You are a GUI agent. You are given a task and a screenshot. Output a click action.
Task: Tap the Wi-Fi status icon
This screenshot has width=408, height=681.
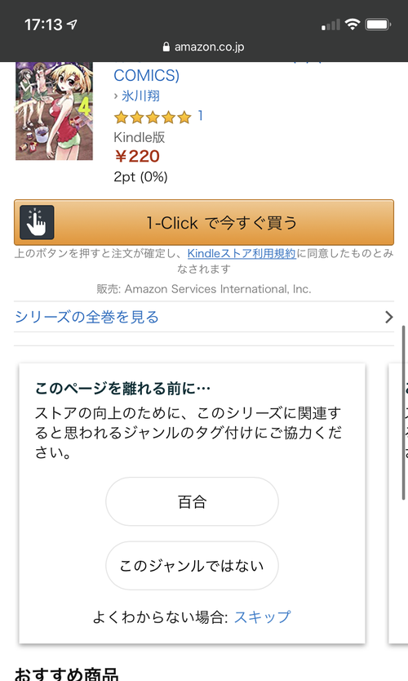(x=353, y=24)
